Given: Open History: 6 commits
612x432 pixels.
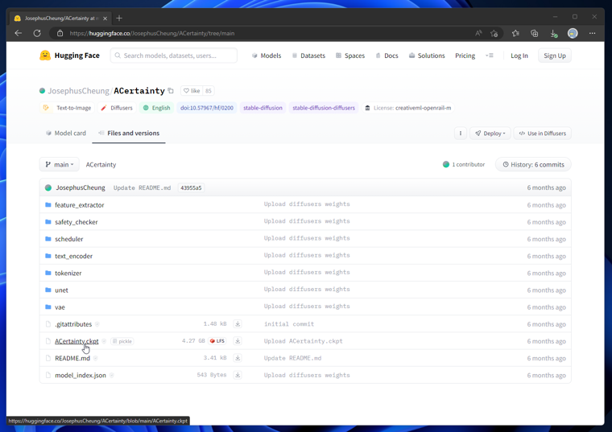Looking at the screenshot, I should click(x=533, y=165).
